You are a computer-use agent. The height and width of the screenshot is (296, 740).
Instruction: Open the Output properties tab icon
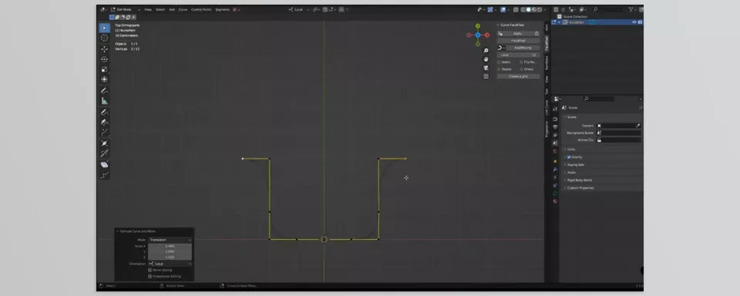pos(555,127)
